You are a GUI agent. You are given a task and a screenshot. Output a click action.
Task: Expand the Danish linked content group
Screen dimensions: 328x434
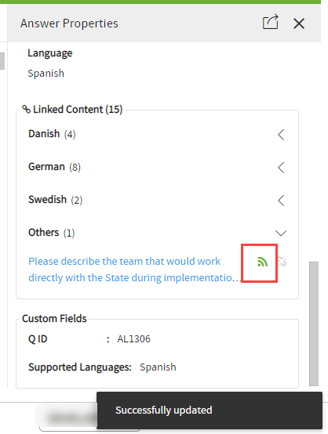[x=281, y=135]
